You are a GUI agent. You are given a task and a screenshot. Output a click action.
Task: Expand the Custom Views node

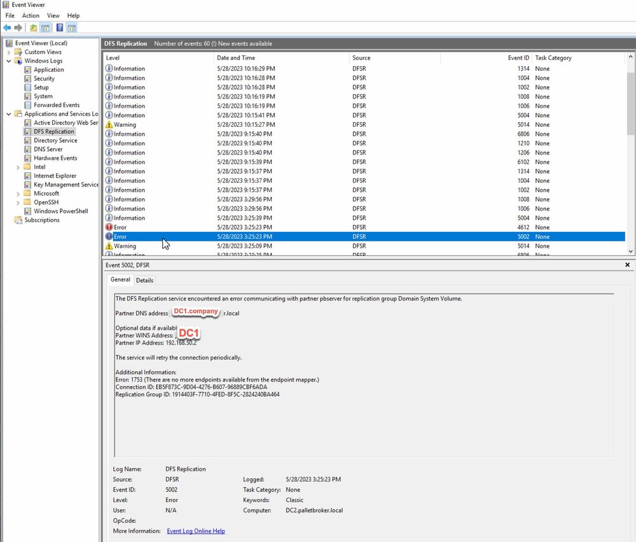tap(8, 52)
